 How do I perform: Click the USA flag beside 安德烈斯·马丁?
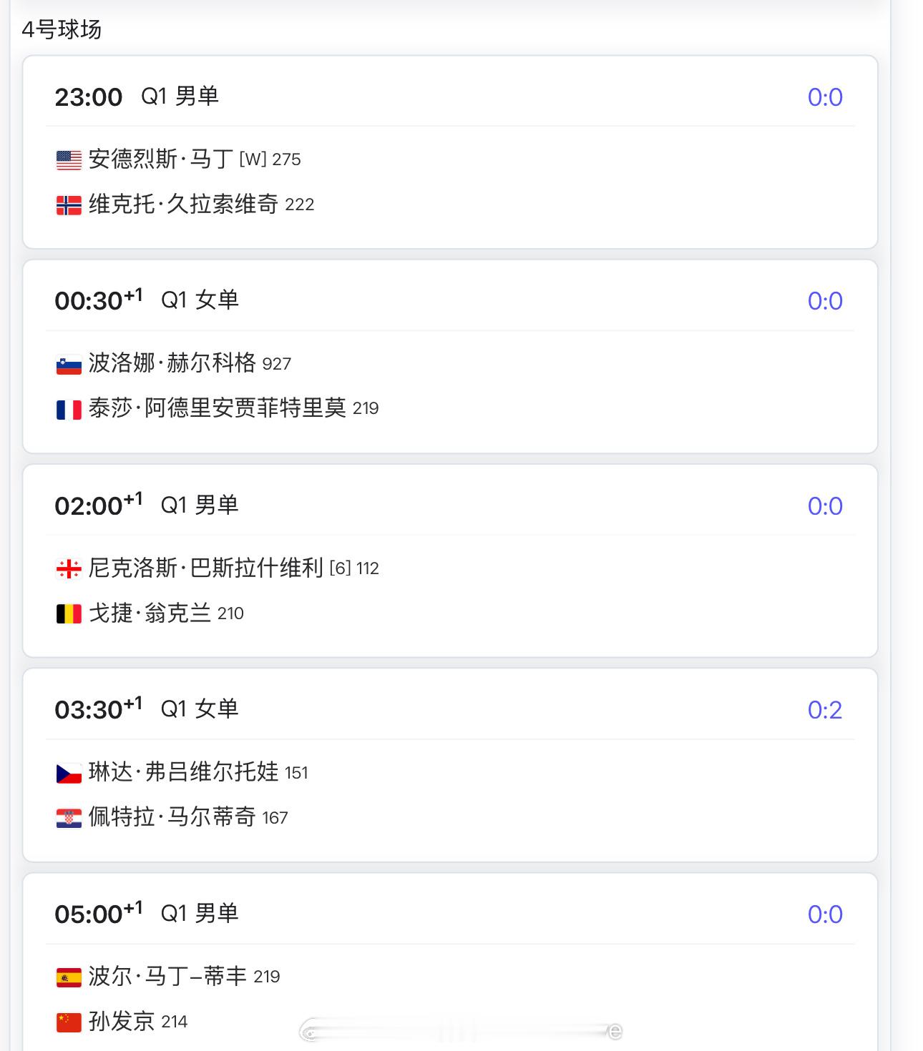(x=69, y=159)
